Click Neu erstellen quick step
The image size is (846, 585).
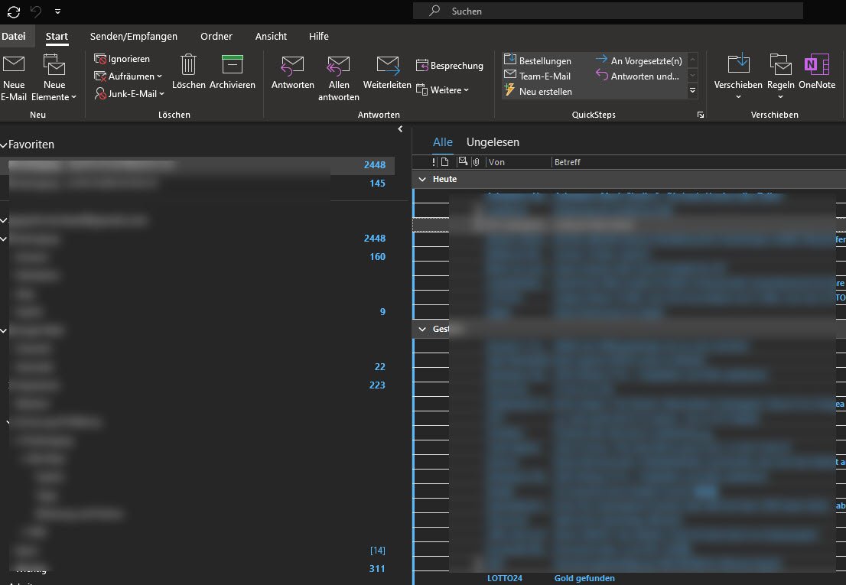[538, 91]
